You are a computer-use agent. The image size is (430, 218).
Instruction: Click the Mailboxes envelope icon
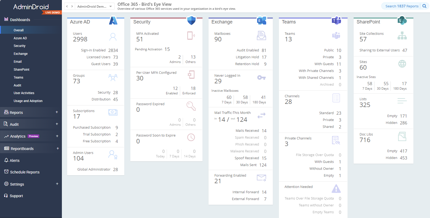coord(261,36)
